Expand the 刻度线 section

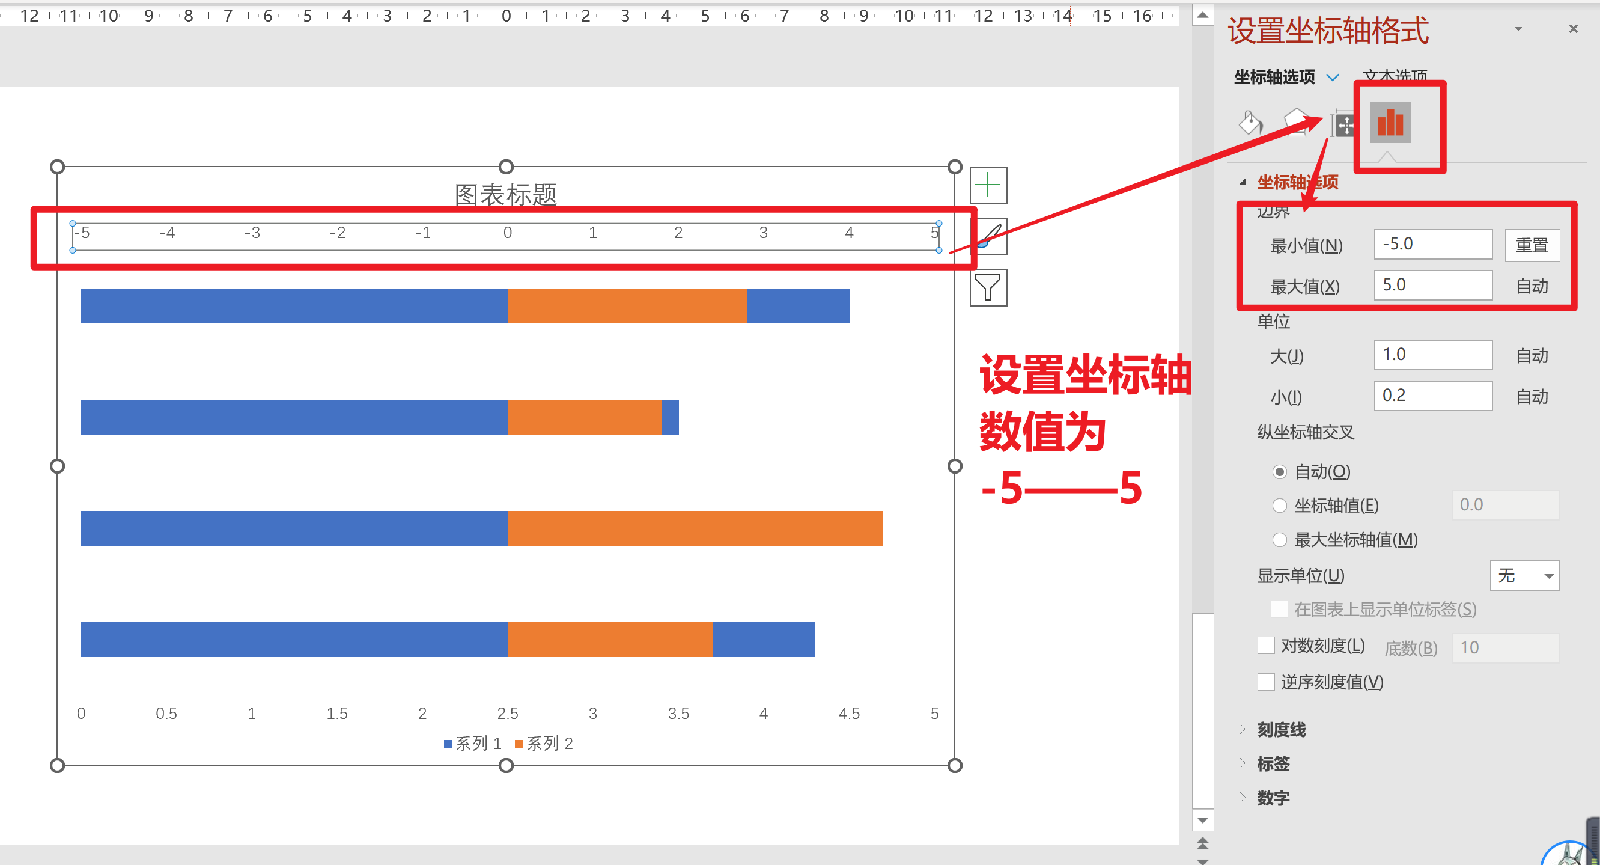point(1281,730)
